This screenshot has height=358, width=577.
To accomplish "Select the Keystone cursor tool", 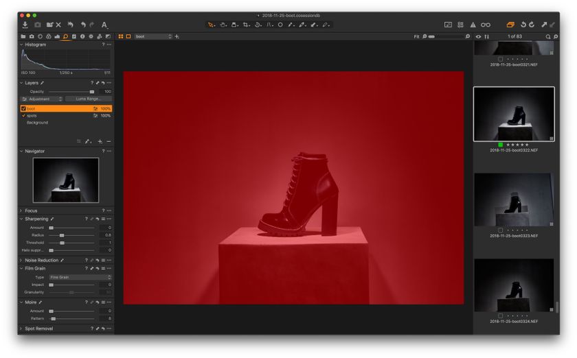I will (269, 25).
